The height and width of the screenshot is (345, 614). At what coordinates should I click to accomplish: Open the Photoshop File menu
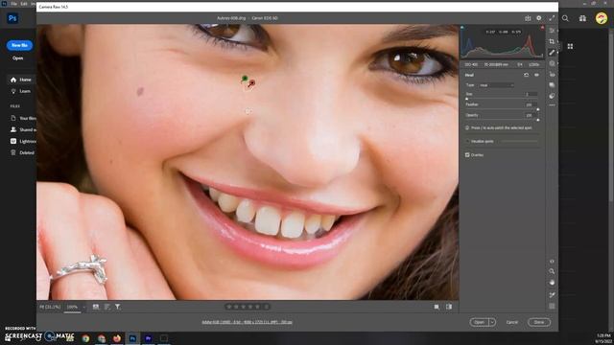click(x=14, y=4)
